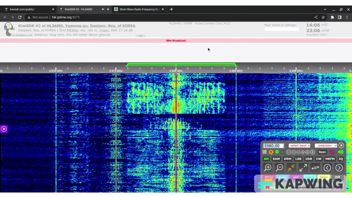
Task: Select CW demodulation mode
Action: [318, 159]
